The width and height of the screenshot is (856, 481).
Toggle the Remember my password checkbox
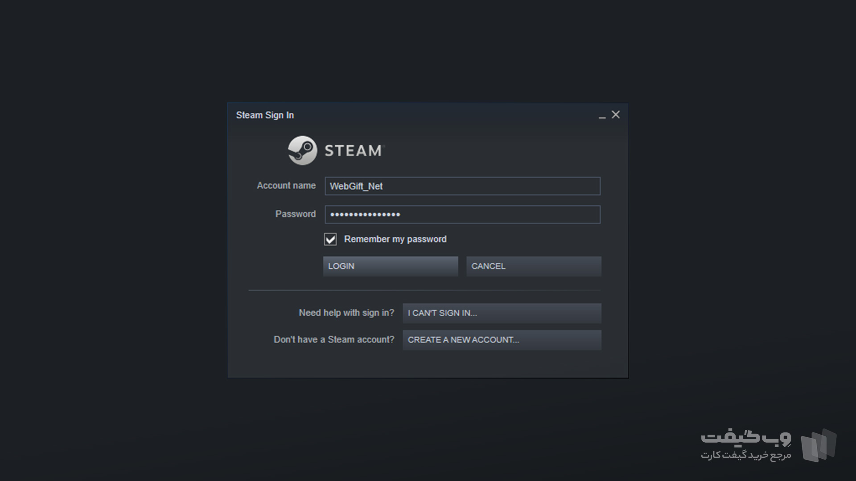[x=330, y=240]
